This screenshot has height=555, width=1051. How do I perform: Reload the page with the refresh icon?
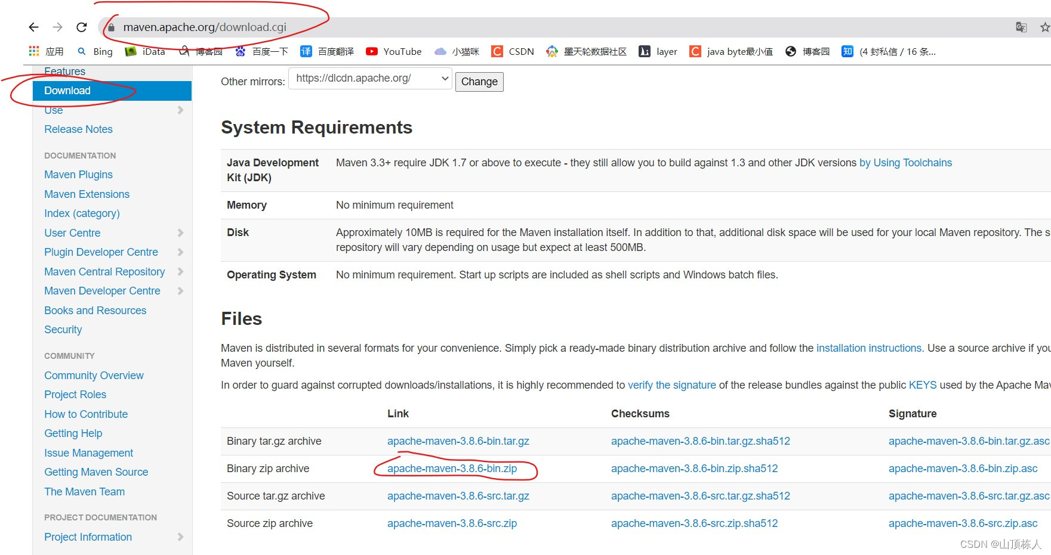pyautogui.click(x=82, y=27)
